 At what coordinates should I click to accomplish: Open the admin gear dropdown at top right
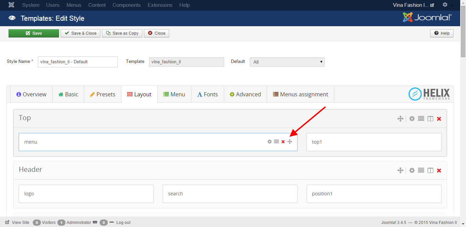pos(447,5)
